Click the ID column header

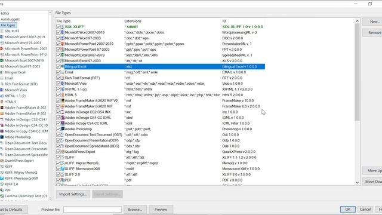[x=224, y=21]
